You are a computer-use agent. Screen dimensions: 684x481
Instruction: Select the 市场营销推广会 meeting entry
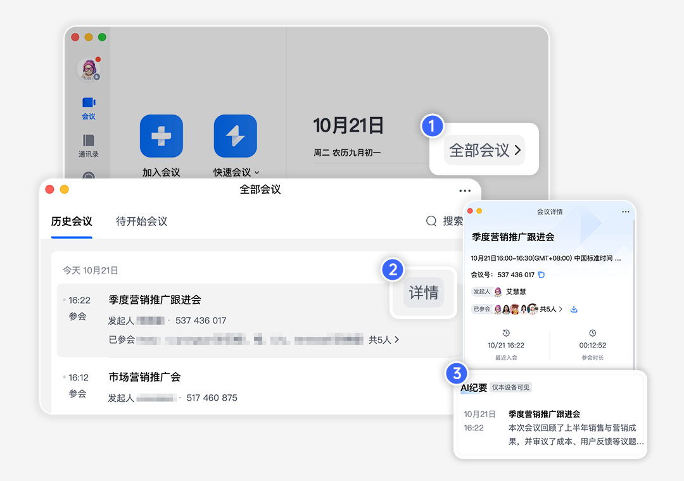pos(144,377)
